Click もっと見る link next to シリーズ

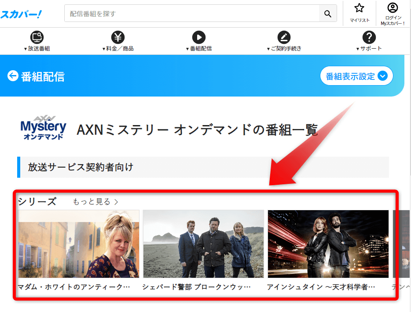click(x=95, y=202)
